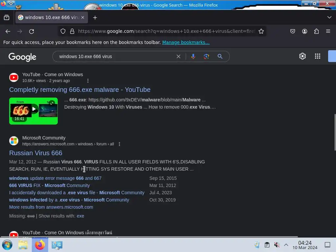Open more options for Microsoft Community result
Screen dimensions: 336x252
click(x=119, y=144)
